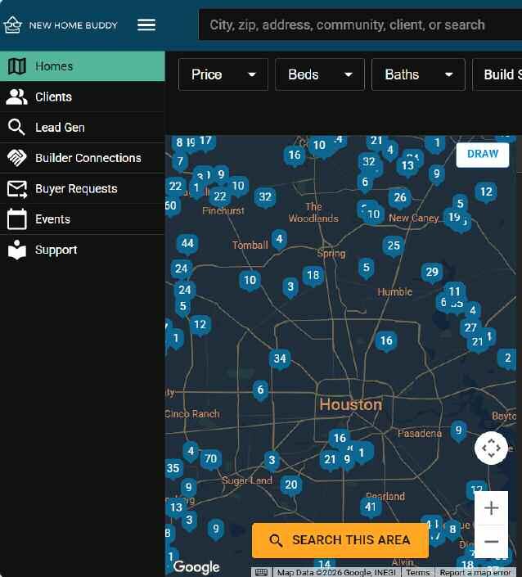Screen dimensions: 522x577
Task: Click the New Home Buddy logo icon
Action: point(12,25)
